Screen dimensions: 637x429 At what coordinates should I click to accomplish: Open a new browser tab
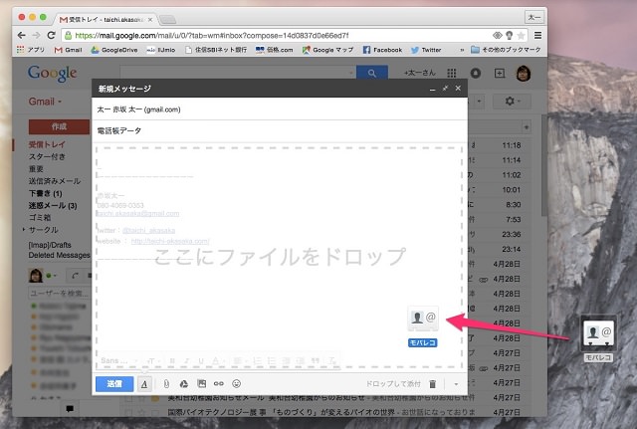coord(167,19)
